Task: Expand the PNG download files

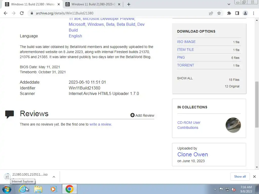Action: tap(181, 57)
